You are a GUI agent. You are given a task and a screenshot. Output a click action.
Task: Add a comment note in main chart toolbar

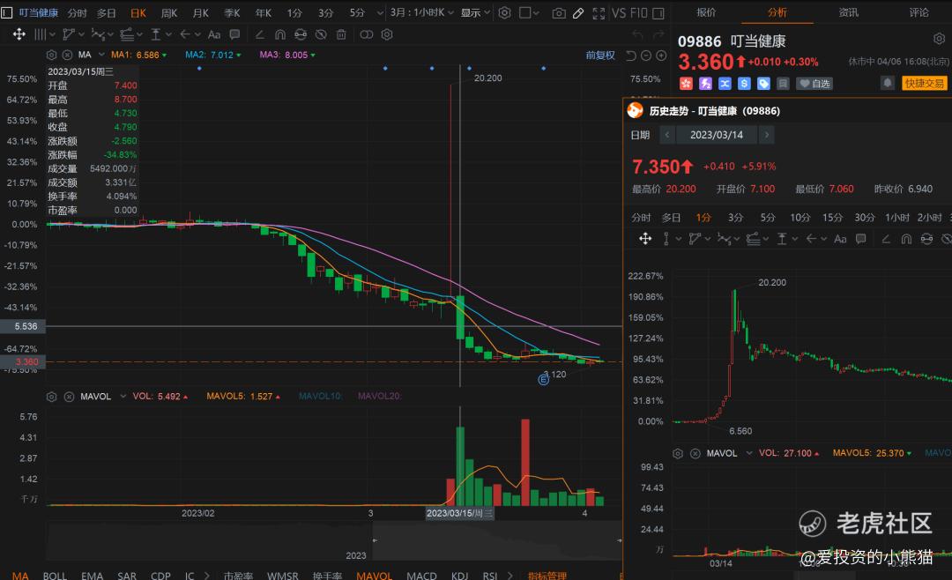[235, 34]
